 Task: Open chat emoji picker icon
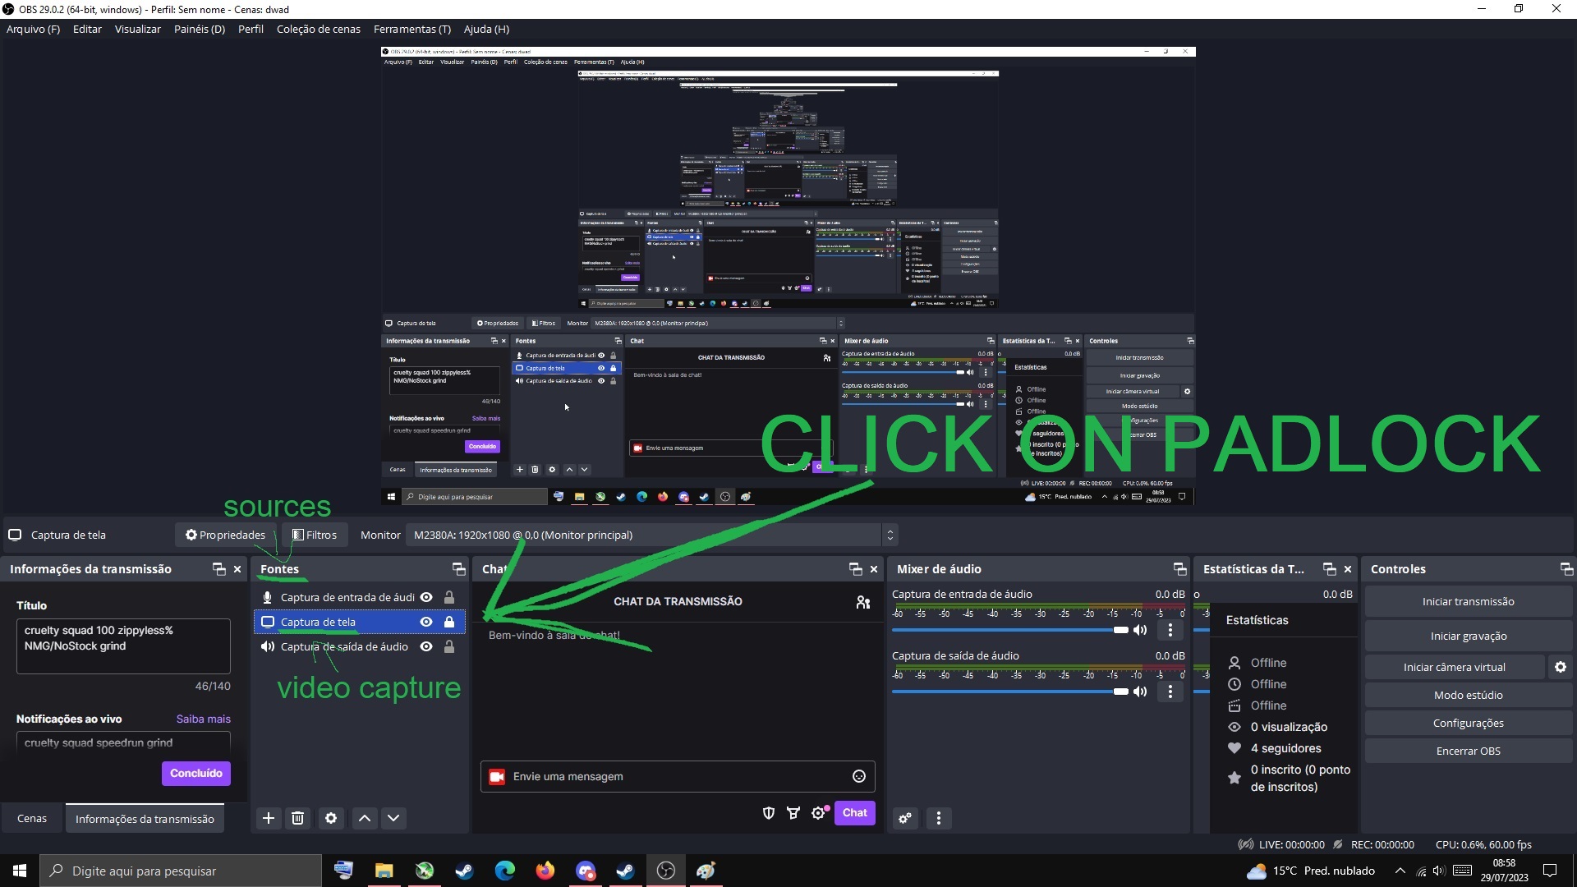tap(859, 776)
